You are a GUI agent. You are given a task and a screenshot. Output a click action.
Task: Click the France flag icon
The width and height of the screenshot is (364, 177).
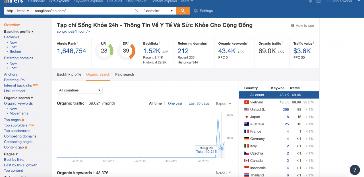pos(247,131)
